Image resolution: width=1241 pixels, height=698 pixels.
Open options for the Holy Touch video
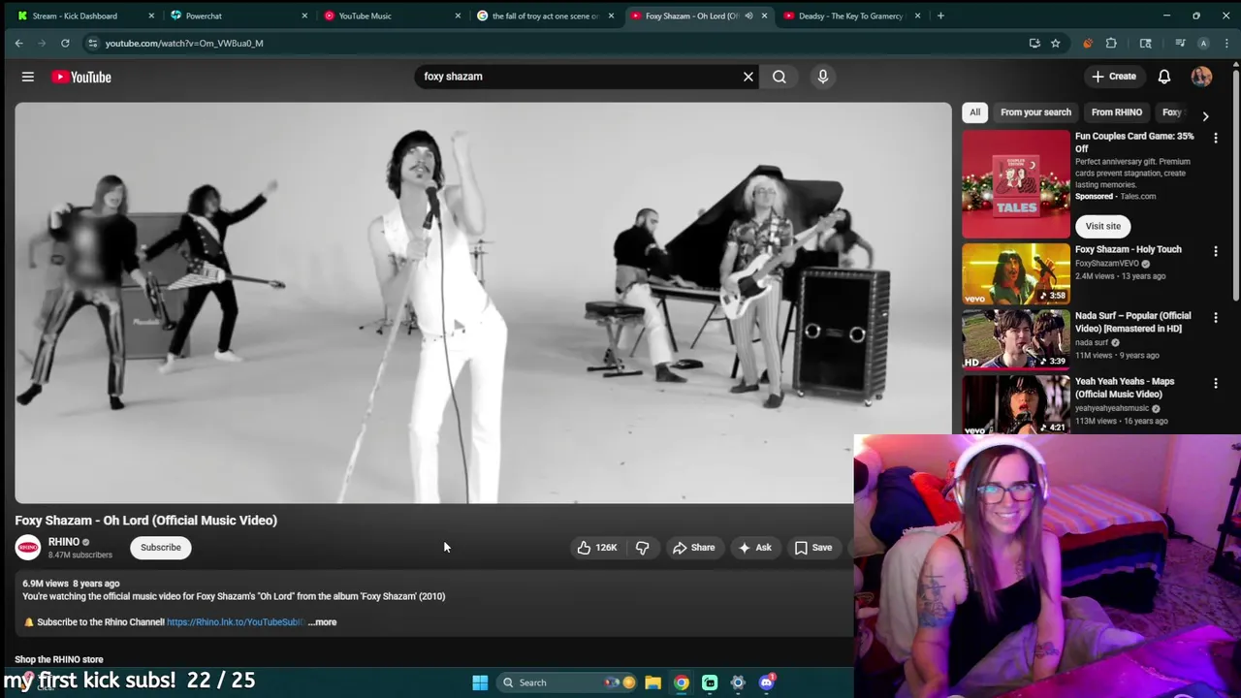1215,251
